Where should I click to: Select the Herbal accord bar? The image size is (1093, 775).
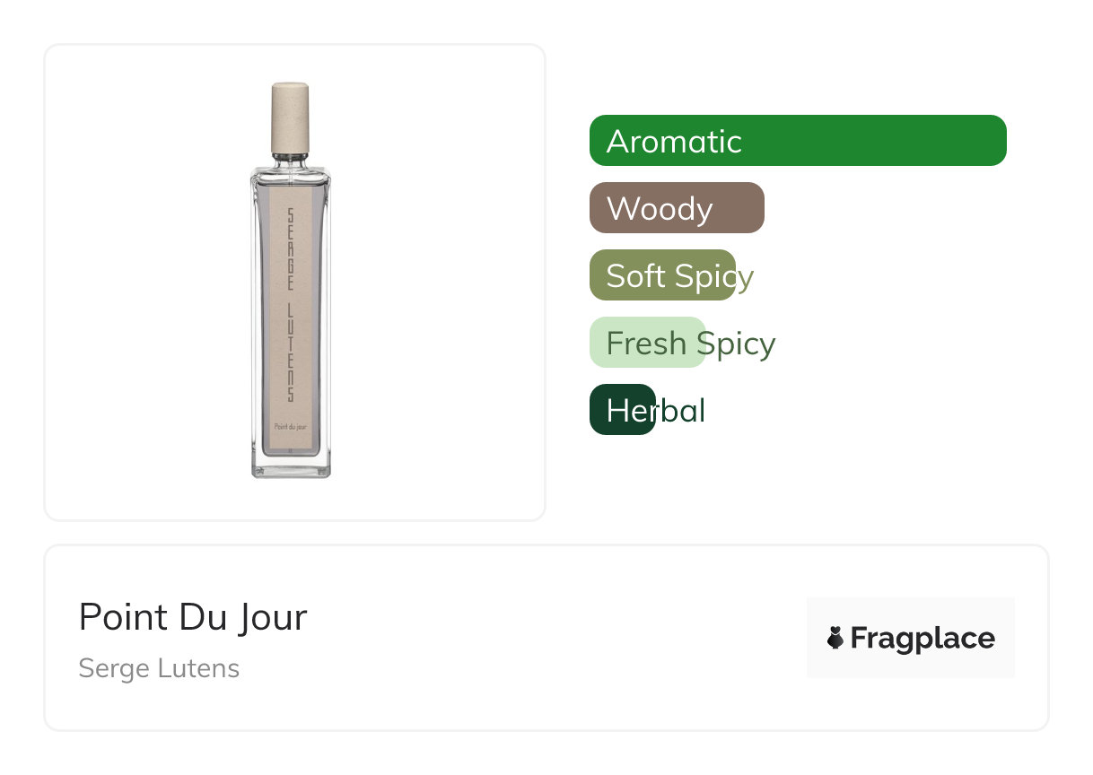622,410
